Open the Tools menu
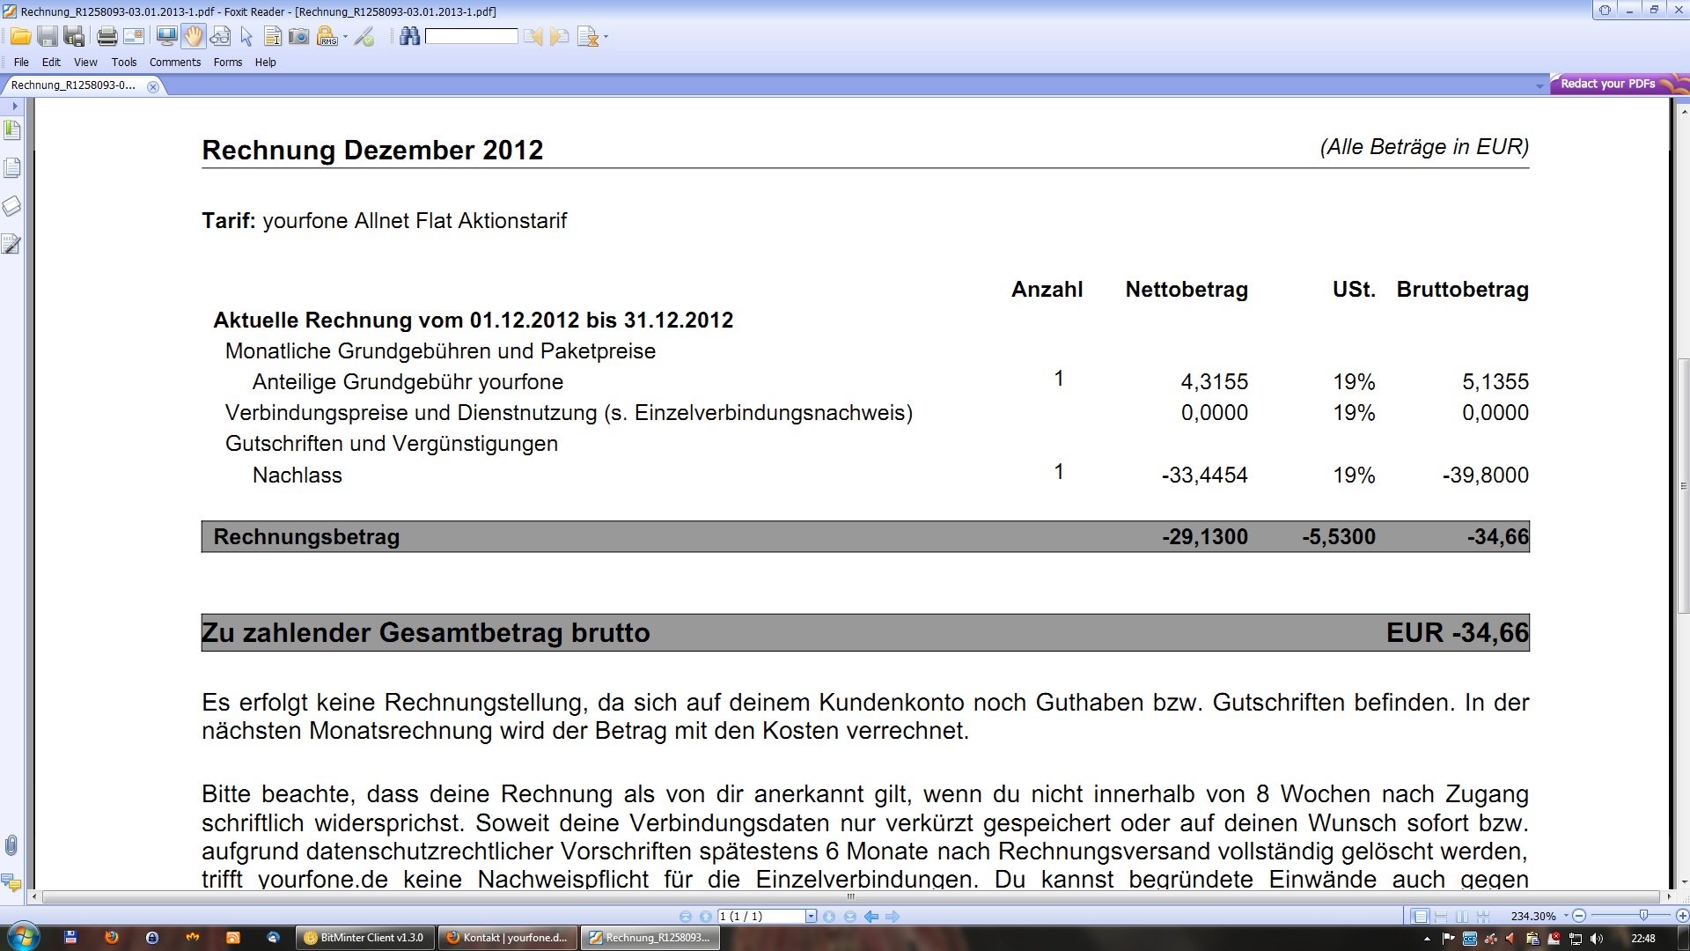1690x951 pixels. pyautogui.click(x=123, y=63)
